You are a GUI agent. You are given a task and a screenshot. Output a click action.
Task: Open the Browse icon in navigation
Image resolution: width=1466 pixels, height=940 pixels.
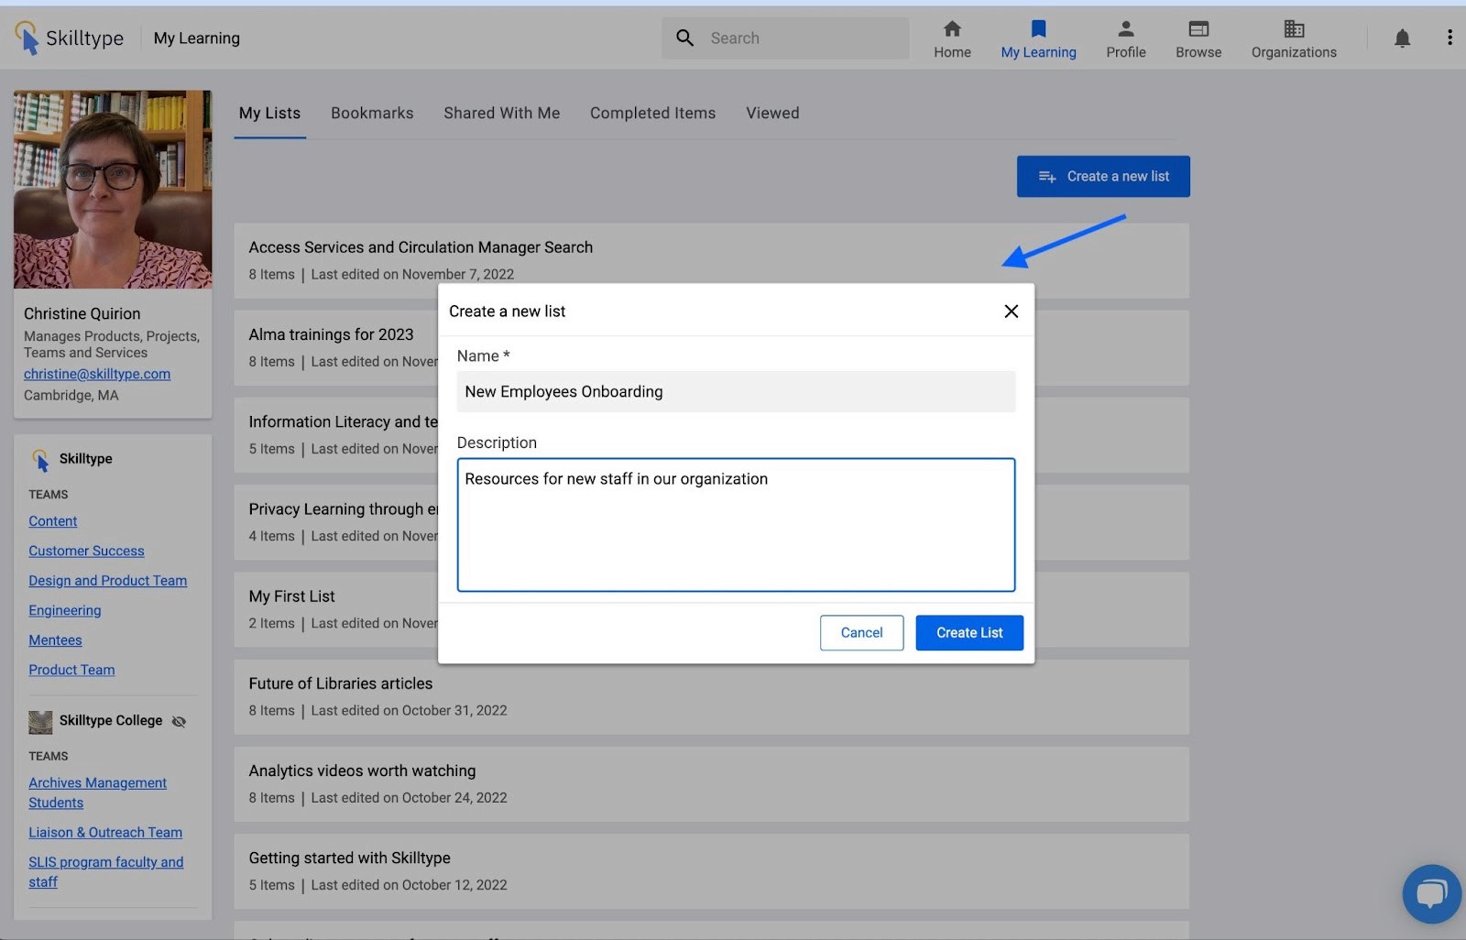[x=1198, y=28]
